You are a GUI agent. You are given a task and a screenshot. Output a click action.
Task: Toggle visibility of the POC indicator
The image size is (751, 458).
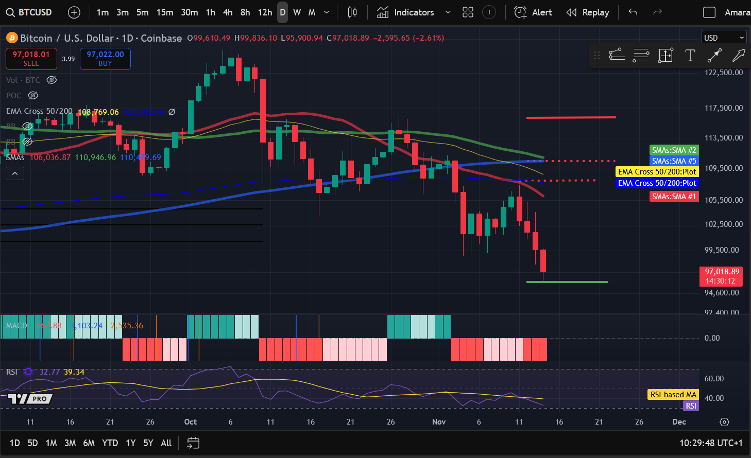pyautogui.click(x=33, y=95)
